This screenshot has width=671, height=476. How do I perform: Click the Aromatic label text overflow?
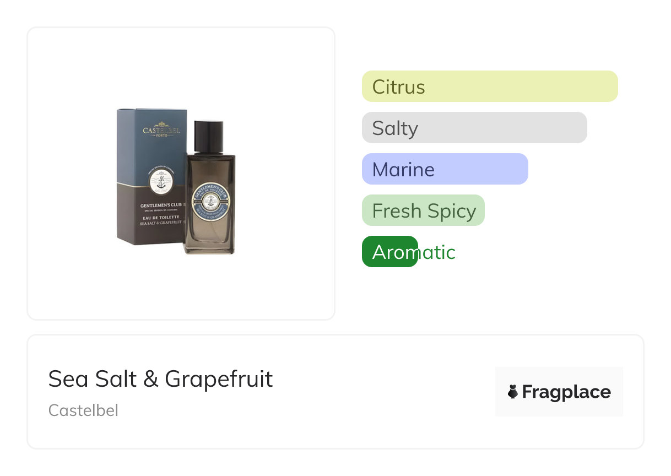437,252
